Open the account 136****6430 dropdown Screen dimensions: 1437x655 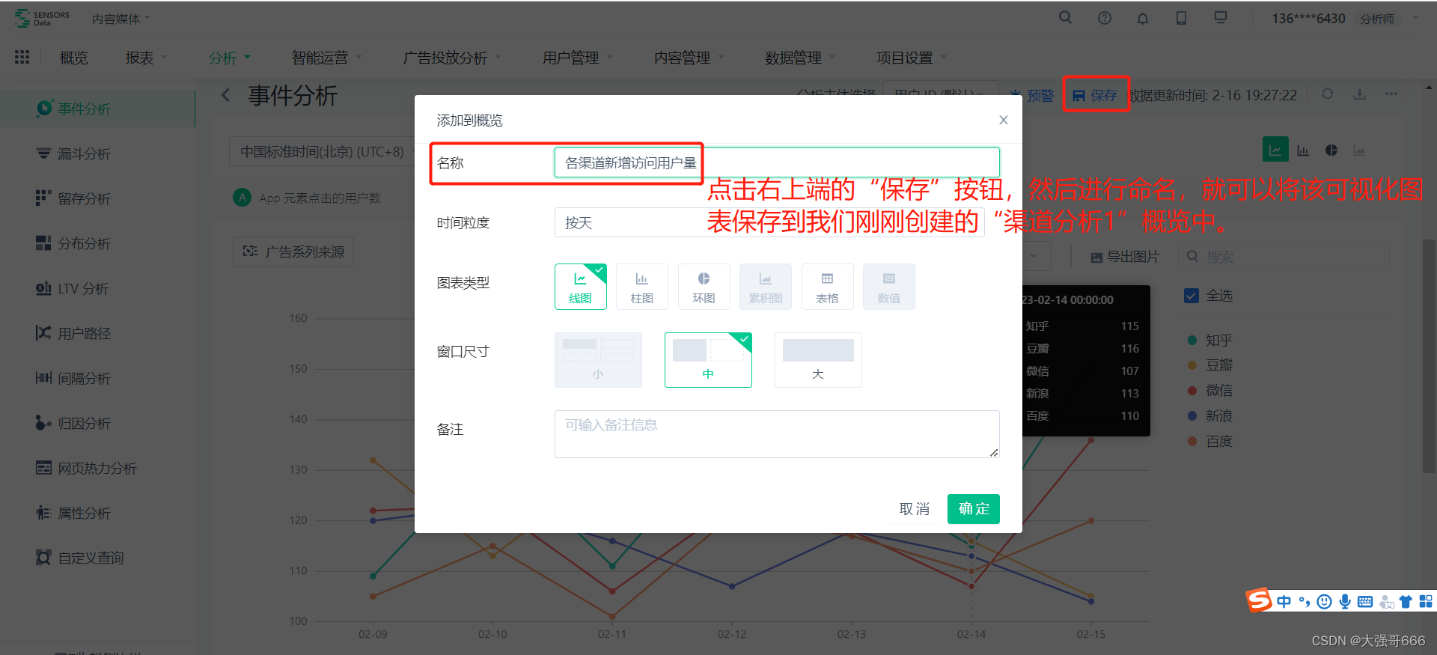pos(1345,19)
